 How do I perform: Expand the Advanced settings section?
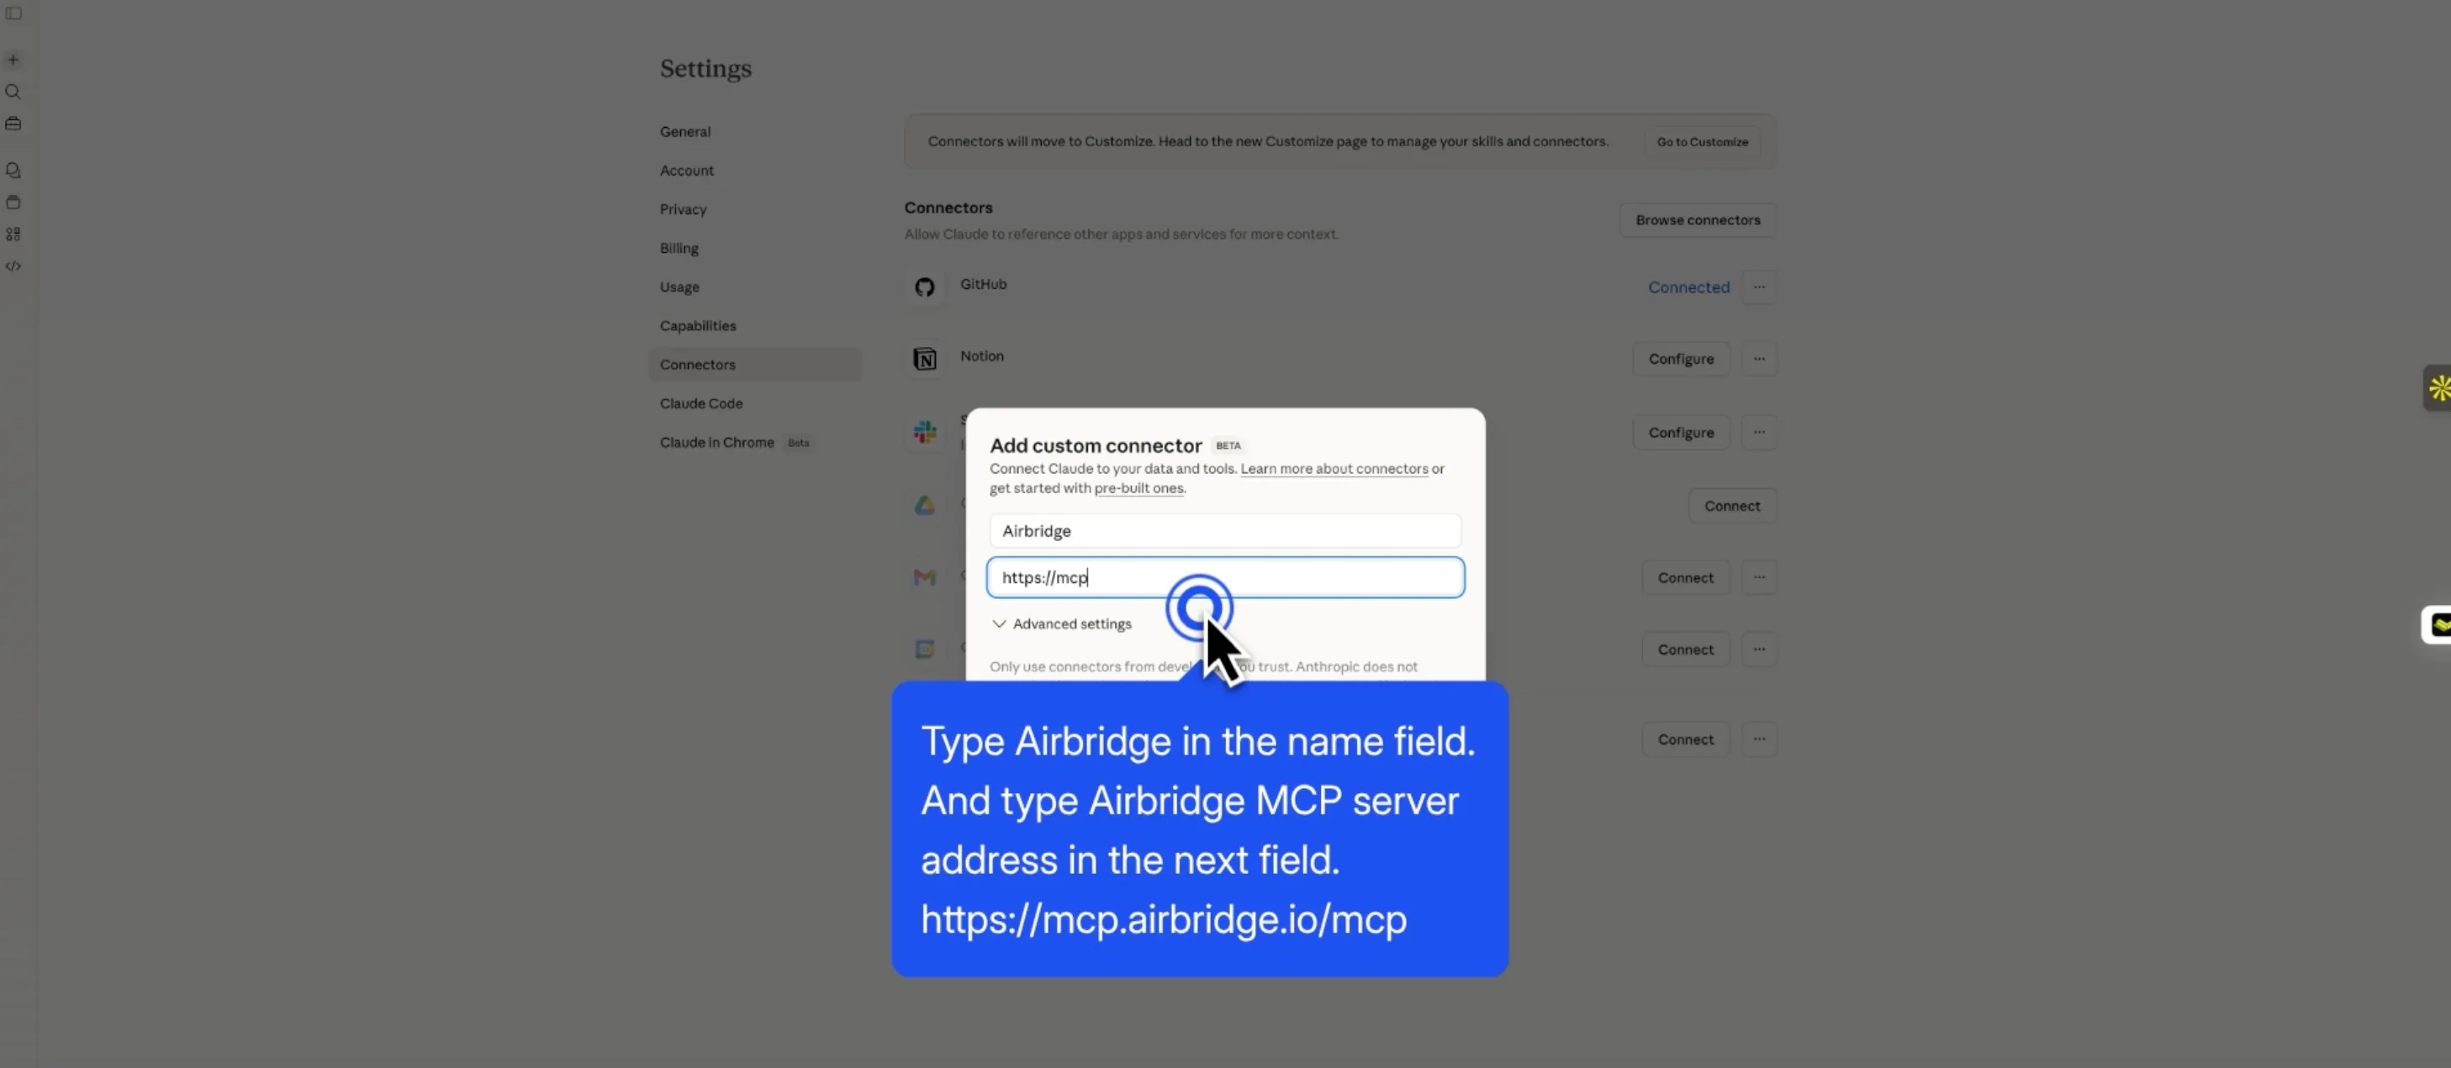[1061, 623]
